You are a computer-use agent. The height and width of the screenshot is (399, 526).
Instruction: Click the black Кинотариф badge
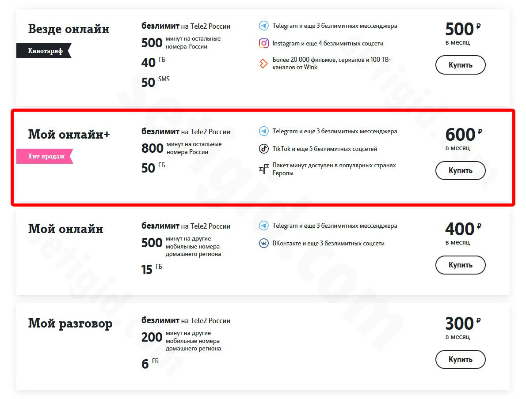click(x=44, y=51)
